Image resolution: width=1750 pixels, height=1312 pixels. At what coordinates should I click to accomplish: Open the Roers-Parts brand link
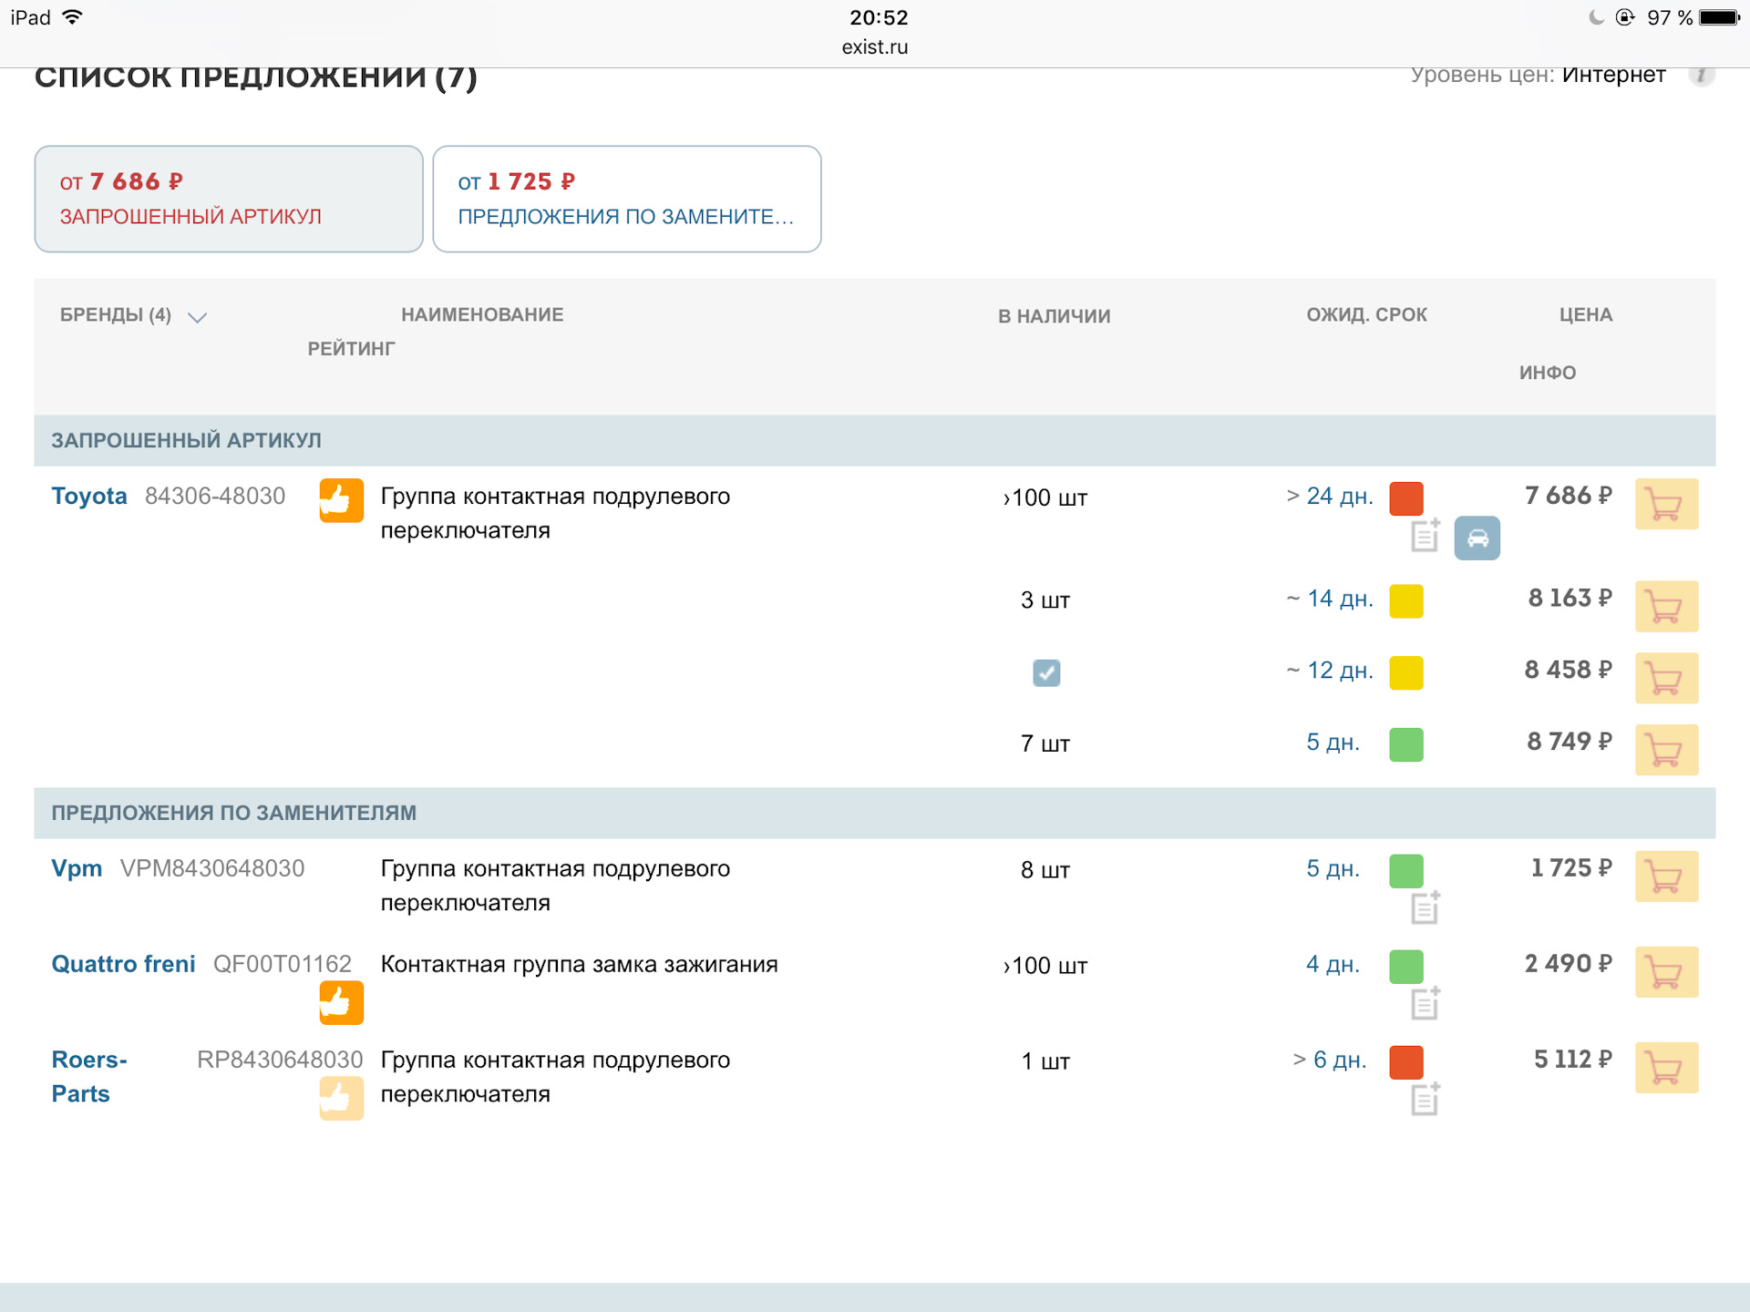89,1076
